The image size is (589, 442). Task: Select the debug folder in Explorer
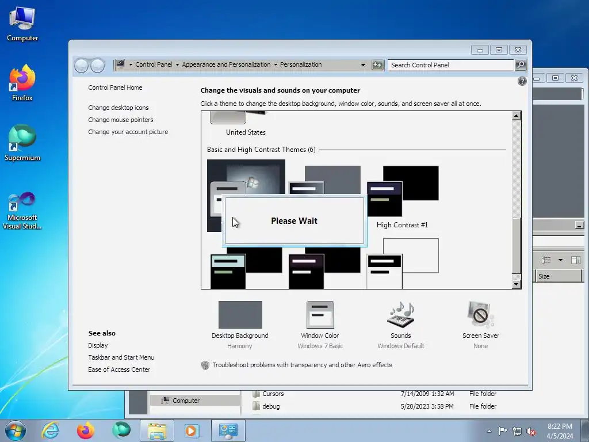click(271, 406)
